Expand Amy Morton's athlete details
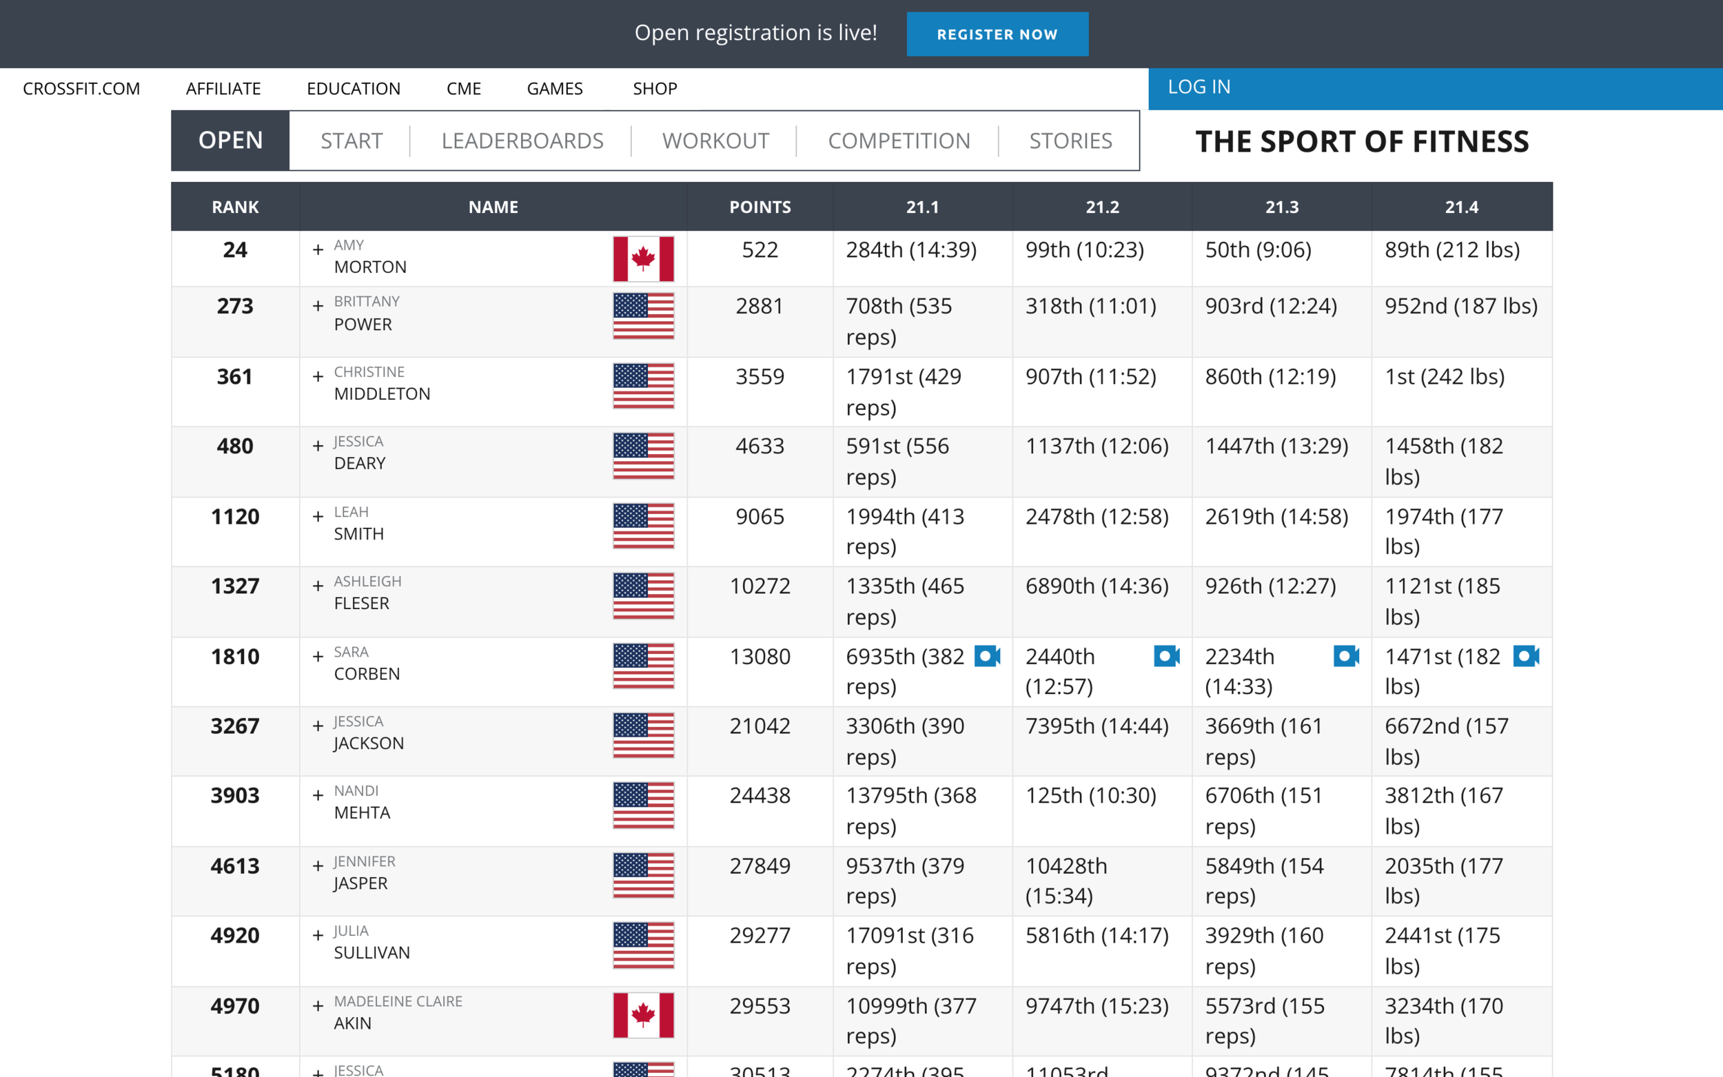The width and height of the screenshot is (1723, 1077). (x=318, y=250)
